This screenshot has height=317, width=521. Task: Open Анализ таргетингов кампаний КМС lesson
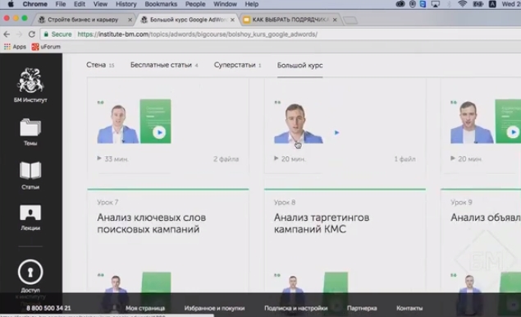322,223
